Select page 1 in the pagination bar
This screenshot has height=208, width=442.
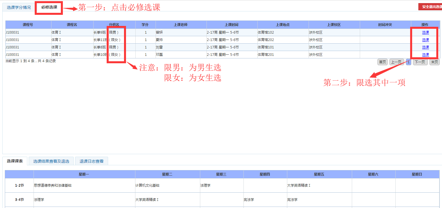pyautogui.click(x=408, y=62)
